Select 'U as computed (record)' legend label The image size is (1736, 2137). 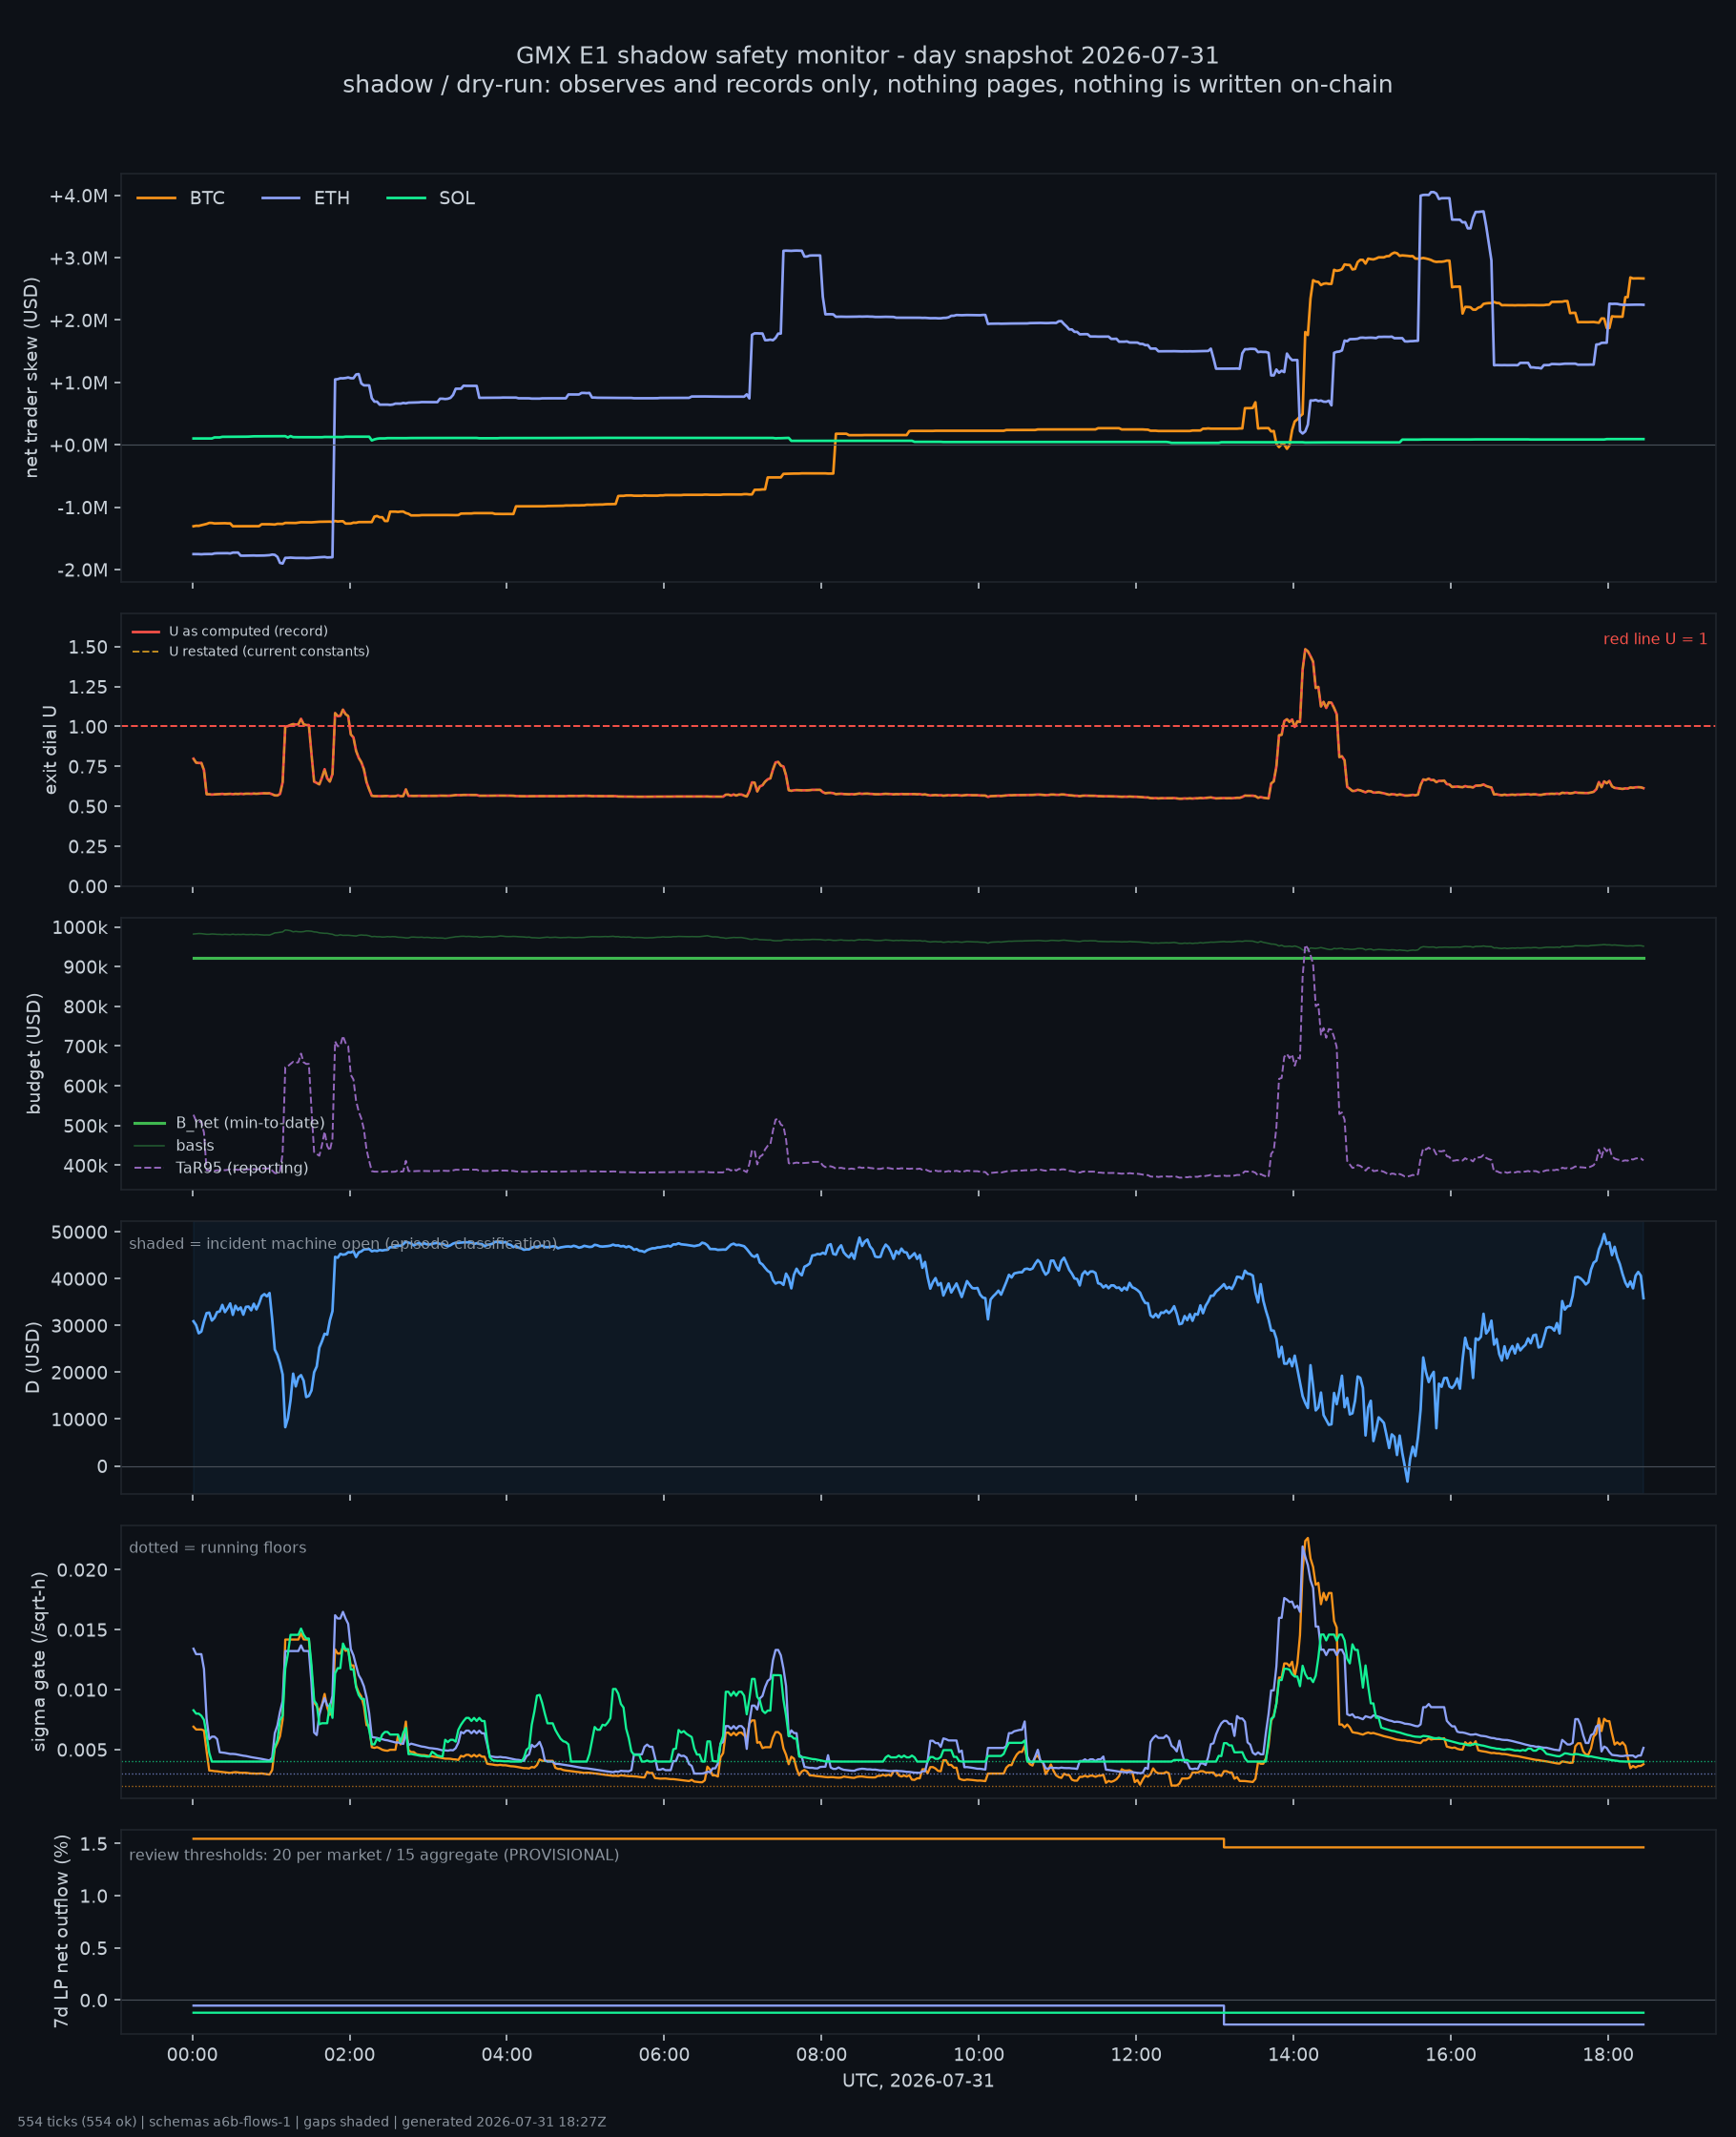tap(248, 631)
